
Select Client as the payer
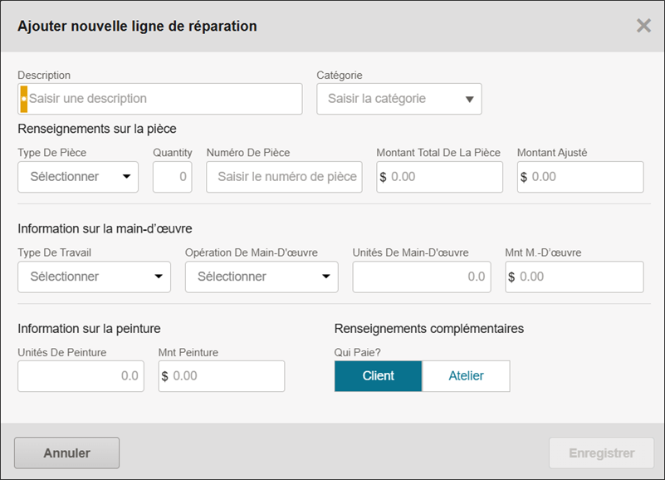pos(378,376)
